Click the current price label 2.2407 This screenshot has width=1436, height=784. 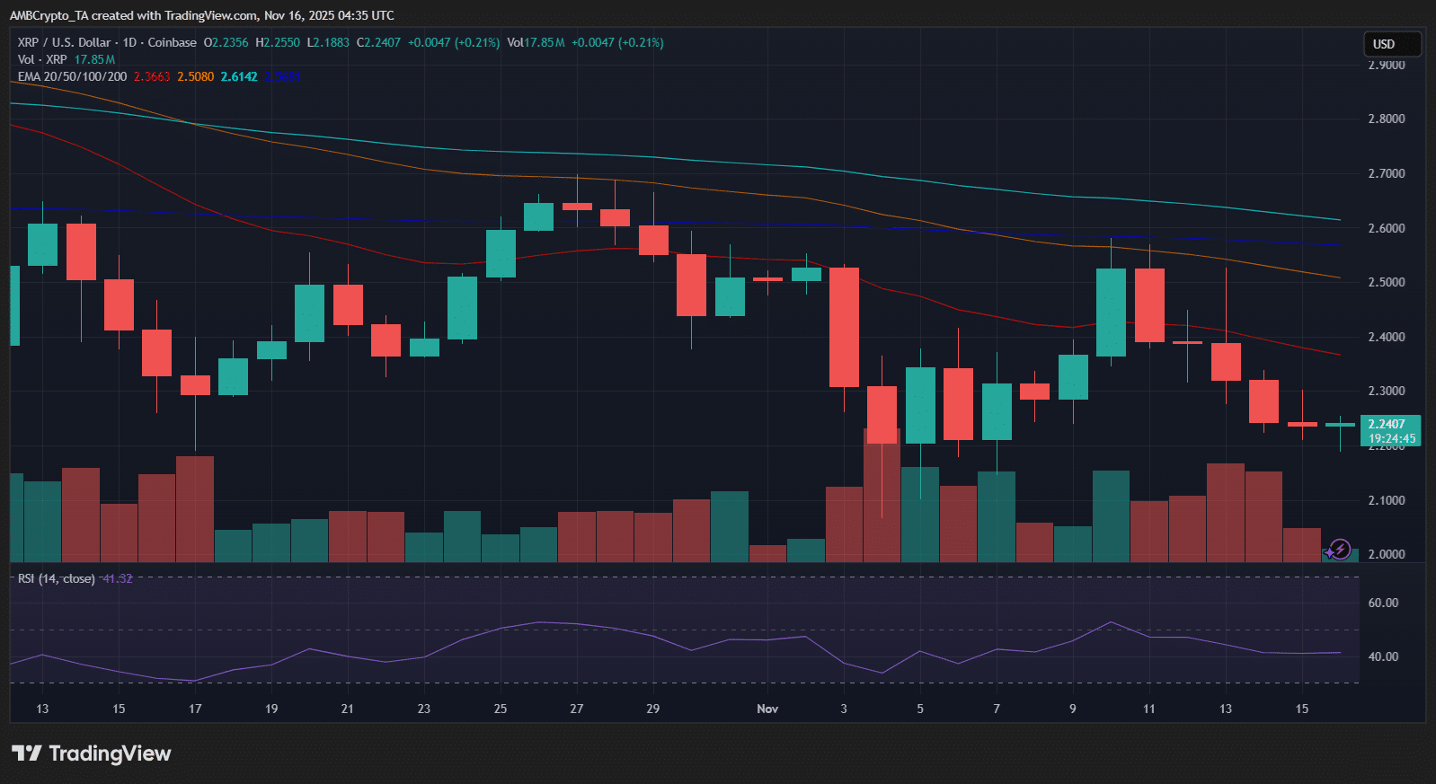coord(1387,424)
